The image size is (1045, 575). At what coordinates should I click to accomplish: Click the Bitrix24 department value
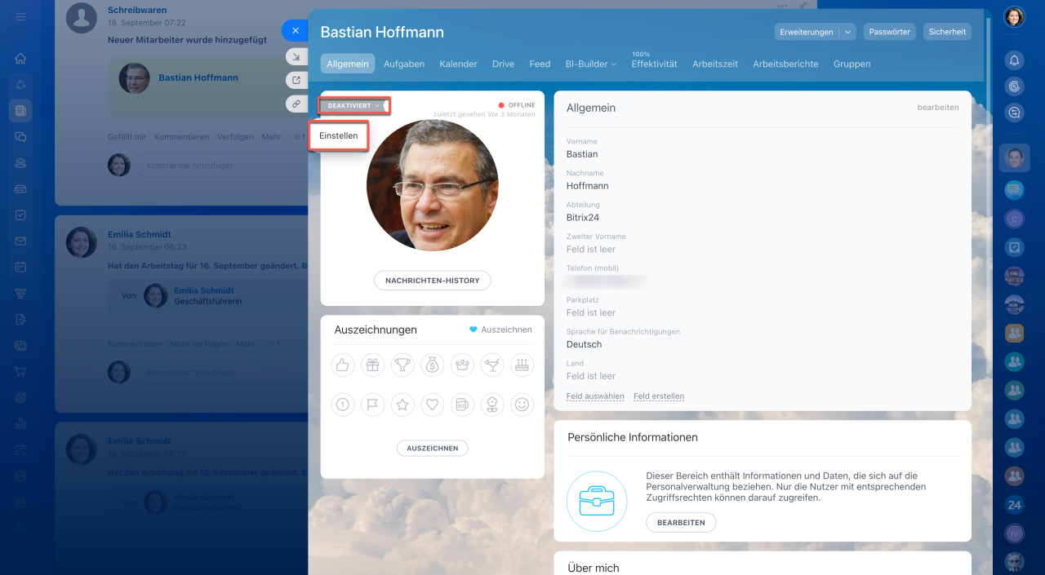583,218
